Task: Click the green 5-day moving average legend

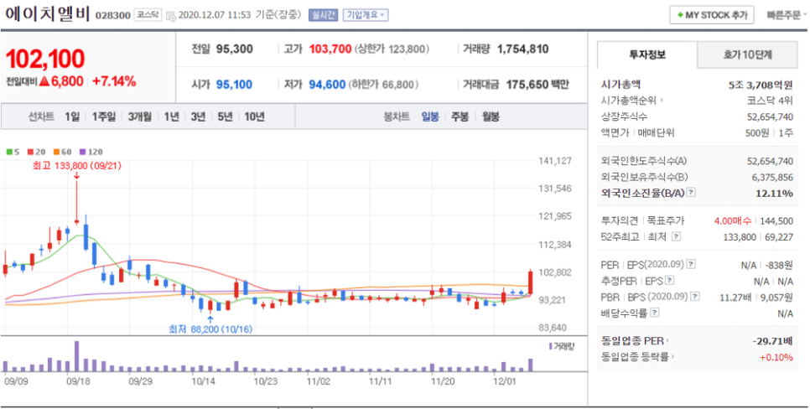Action: coord(13,152)
